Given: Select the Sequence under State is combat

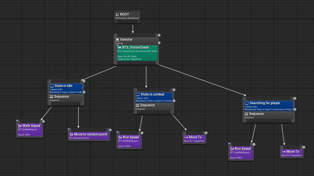Looking at the screenshot, I should [x=153, y=106].
